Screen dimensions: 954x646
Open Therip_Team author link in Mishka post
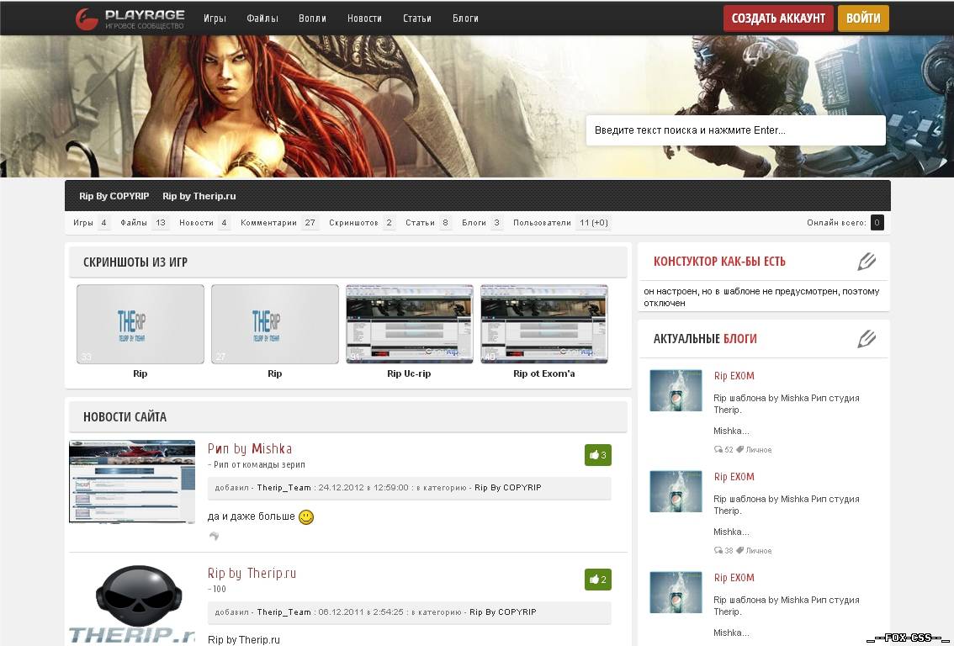pyautogui.click(x=284, y=488)
